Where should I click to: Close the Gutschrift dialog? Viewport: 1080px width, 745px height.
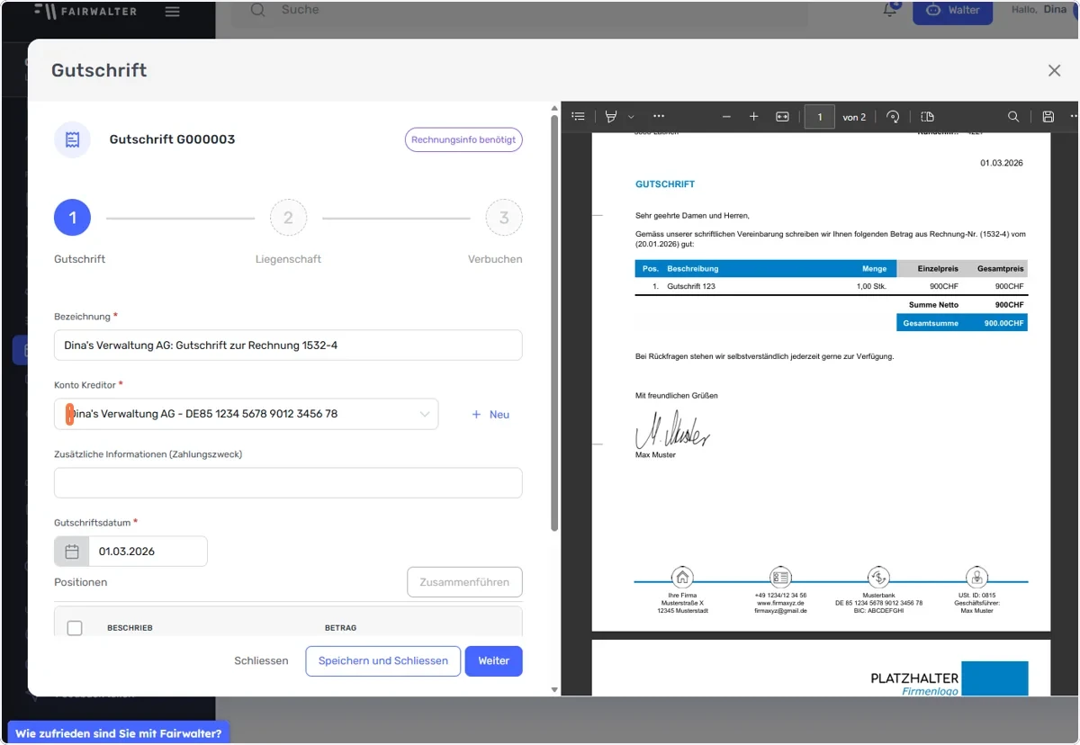click(1055, 70)
